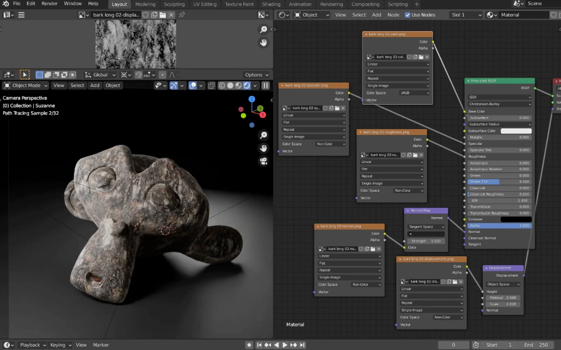Switch to the Shading workspace tab

click(271, 4)
